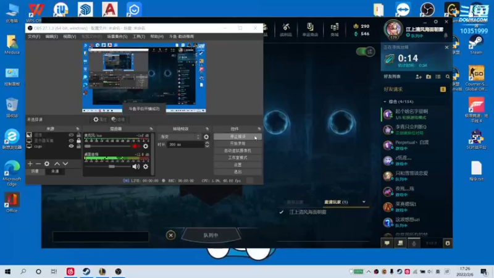Viewport: 494px width, 278px height.
Task: Collapse the 综合 (9/154) friends group
Action: [385, 102]
